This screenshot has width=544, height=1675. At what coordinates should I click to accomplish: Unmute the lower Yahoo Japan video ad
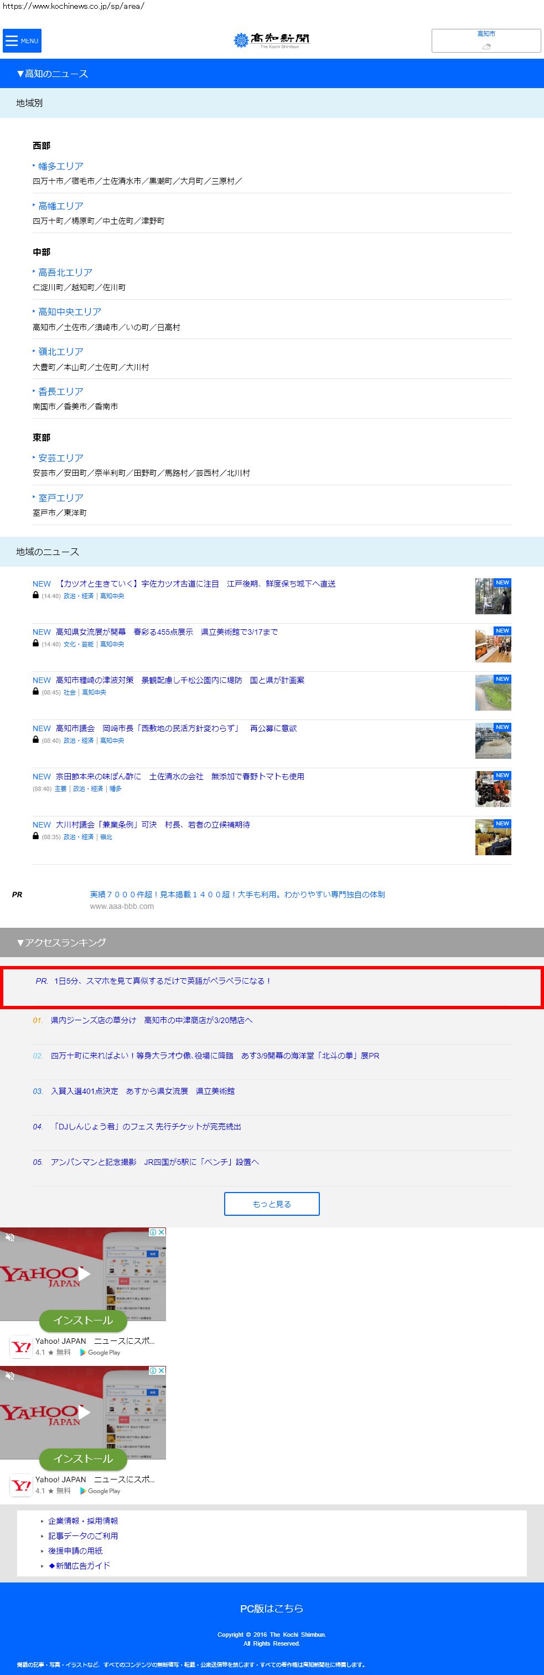click(x=10, y=1376)
